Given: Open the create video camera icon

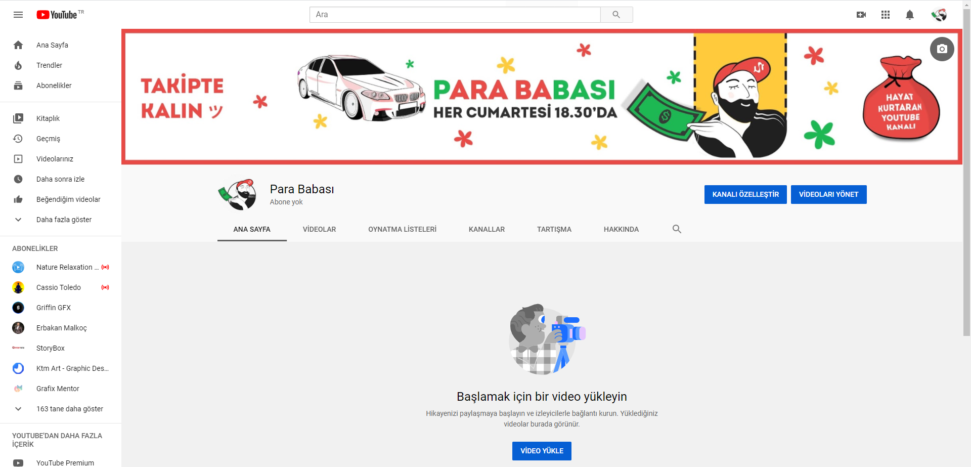Looking at the screenshot, I should tap(861, 15).
